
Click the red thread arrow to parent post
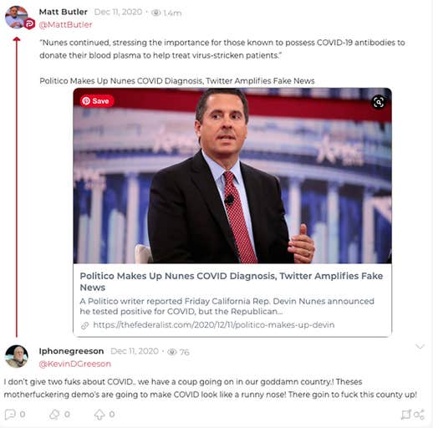(17, 186)
